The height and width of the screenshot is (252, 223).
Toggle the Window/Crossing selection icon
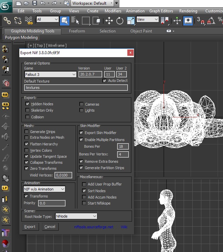click(96, 21)
